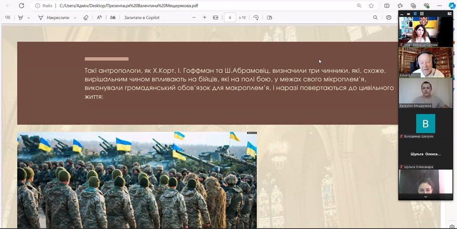
Task: Toggle Edge split screen view
Action: click(387, 6)
